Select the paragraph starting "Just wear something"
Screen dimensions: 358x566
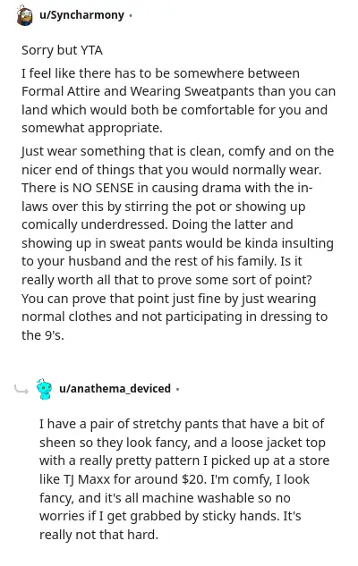click(x=177, y=243)
